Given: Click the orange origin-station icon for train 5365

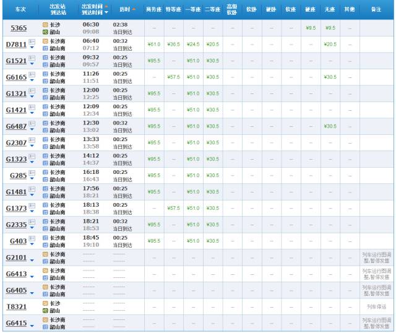Looking at the screenshot, I should click(x=45, y=25).
